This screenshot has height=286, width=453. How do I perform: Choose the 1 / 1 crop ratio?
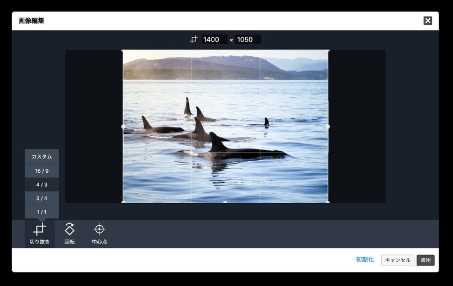click(41, 212)
